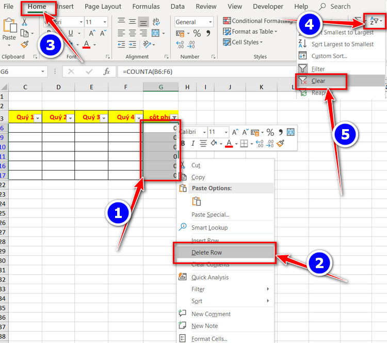Choose Cut from context menu

point(196,165)
